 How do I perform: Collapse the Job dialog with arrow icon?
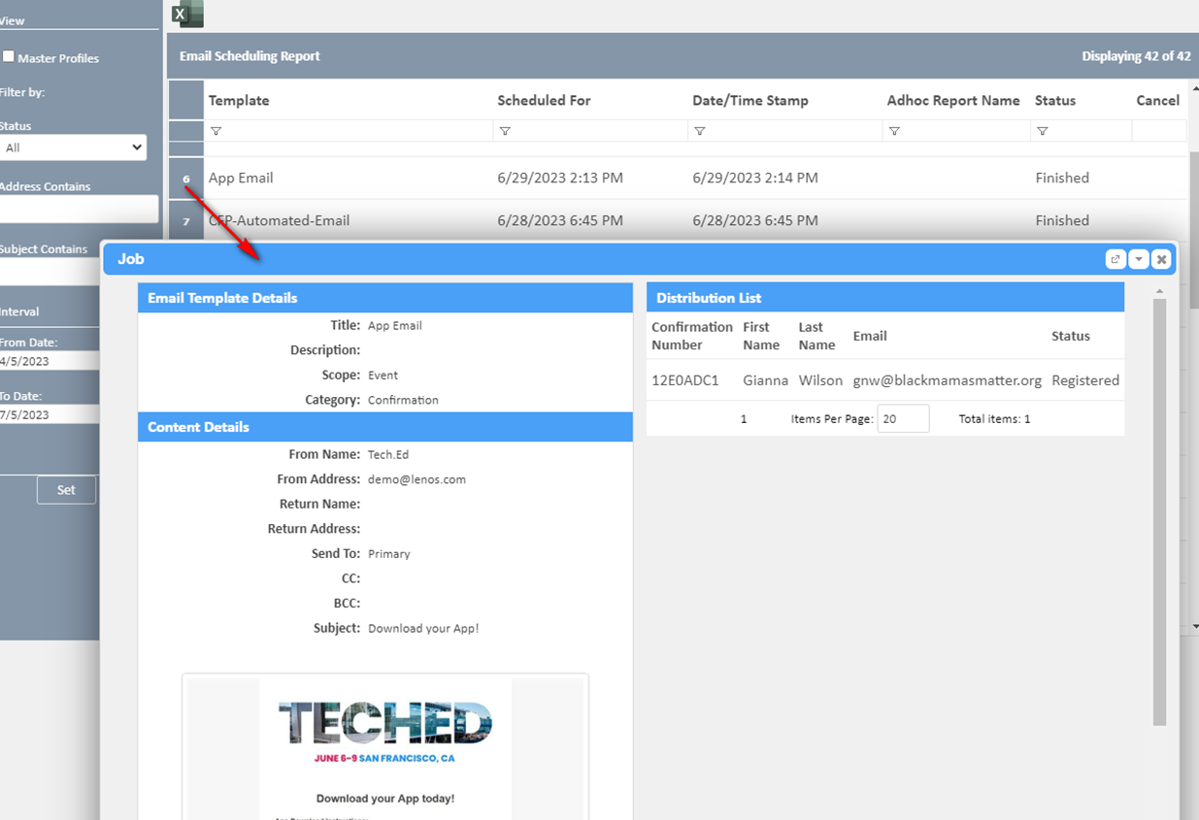(1138, 259)
